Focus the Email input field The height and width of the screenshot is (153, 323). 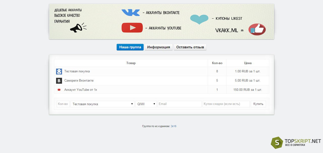pyautogui.click(x=180, y=104)
